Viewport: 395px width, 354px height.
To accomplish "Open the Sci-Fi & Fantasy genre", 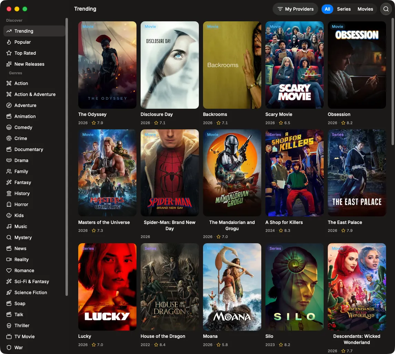I will coord(34,282).
